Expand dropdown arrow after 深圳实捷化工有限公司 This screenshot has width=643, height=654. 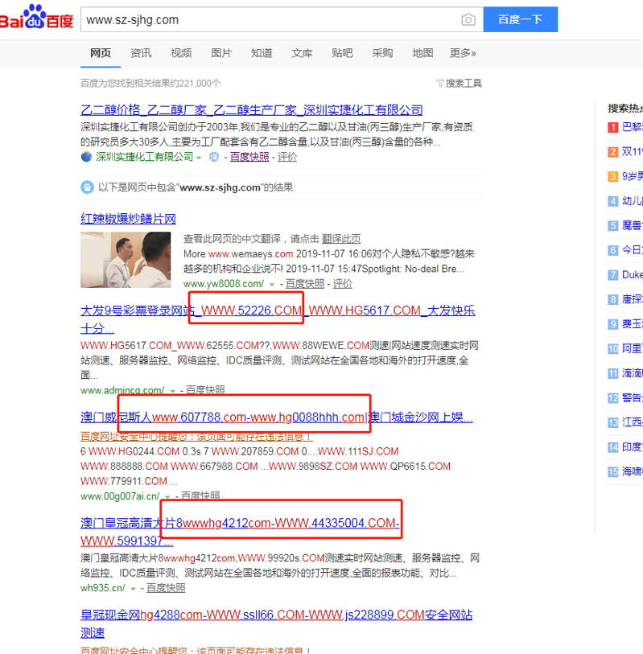tap(199, 158)
